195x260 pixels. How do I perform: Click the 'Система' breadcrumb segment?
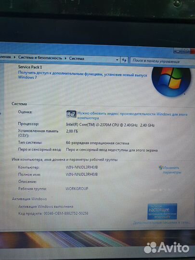click(x=77, y=59)
